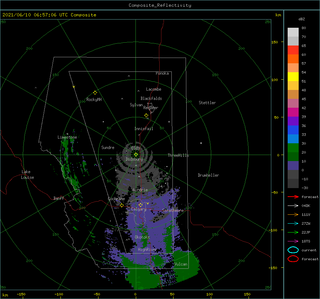The image size is (320, 299).
Task: Click the yellow diamond marker near RockyMH
Action: [x=95, y=93]
